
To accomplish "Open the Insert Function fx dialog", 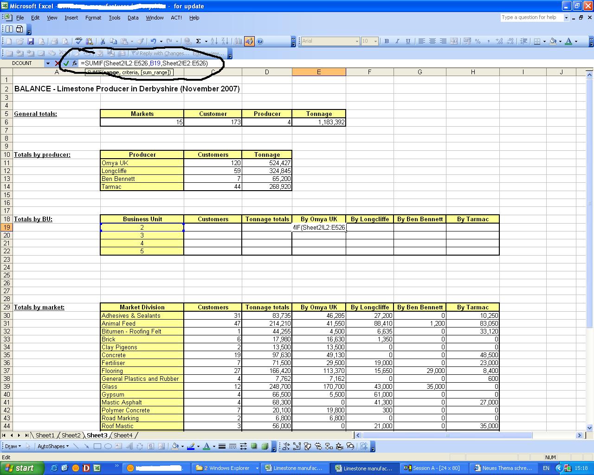I will [x=74, y=63].
